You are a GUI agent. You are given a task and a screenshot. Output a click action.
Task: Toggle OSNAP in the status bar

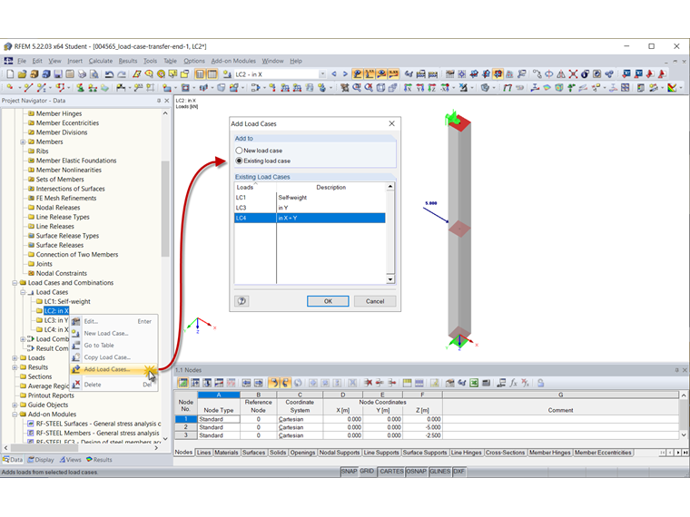tap(417, 472)
